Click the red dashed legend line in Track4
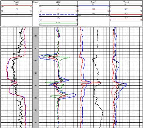Image resolution: width=143 pixels, height=128 pixels. pos(126,19)
